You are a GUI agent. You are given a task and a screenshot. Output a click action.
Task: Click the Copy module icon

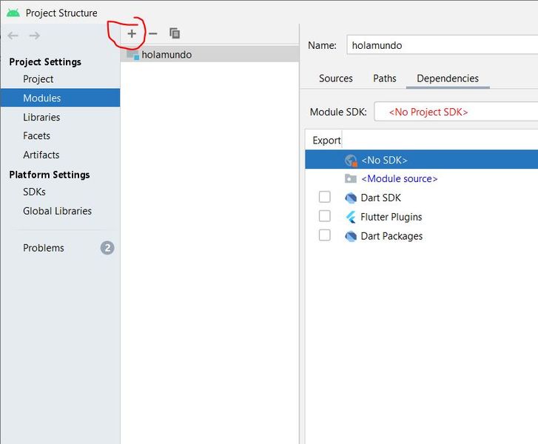pos(175,33)
